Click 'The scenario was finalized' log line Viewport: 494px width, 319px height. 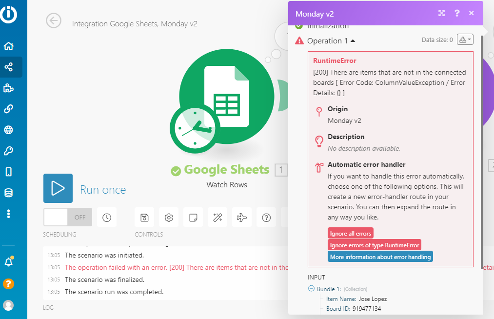104,279
